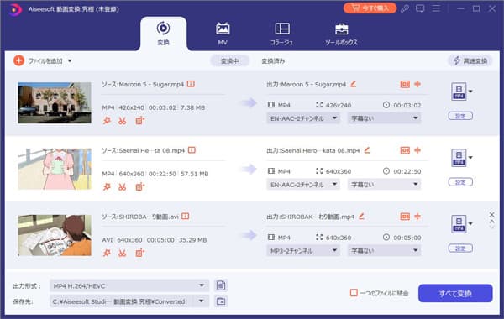Viewport: 504px width, 319px height.
Task: Click the 今すぐ購入 button
Action: [x=370, y=8]
